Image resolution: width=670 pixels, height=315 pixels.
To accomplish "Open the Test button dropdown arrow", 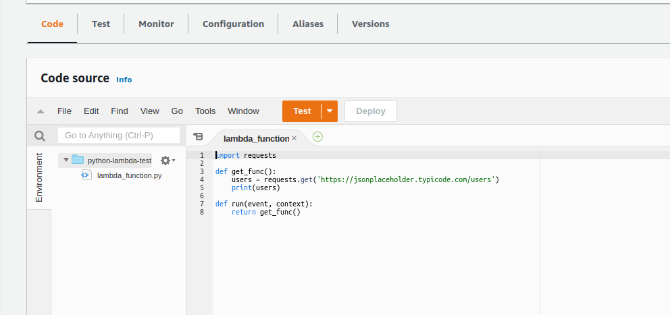I will coord(329,111).
